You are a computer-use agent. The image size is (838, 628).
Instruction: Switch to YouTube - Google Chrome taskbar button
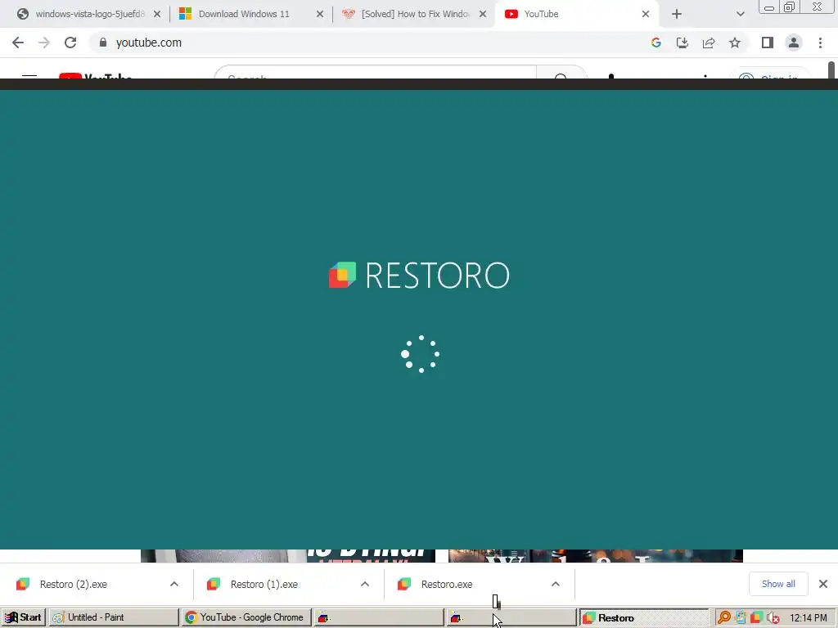(x=246, y=617)
